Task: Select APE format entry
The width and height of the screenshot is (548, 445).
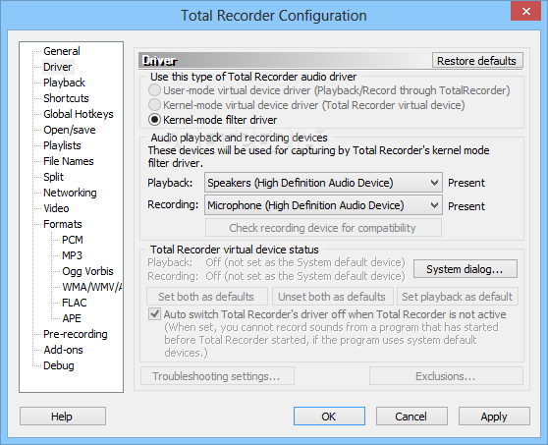Action: coord(72,319)
